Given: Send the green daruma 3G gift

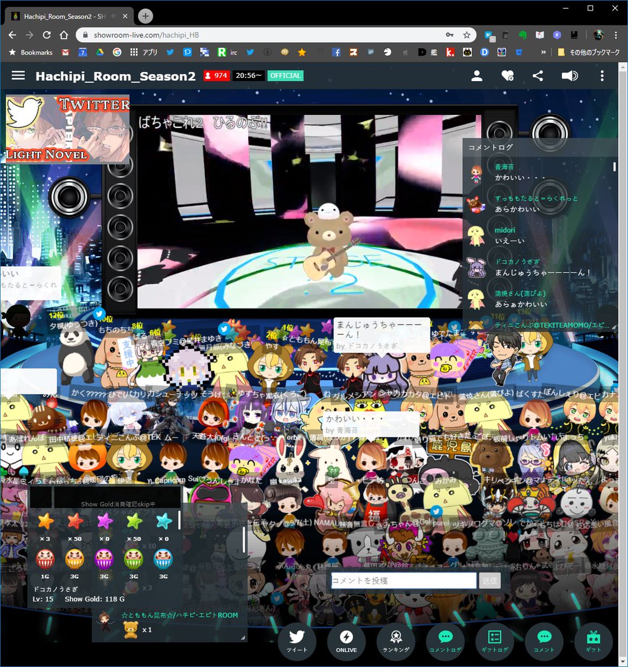Looking at the screenshot, I should click(133, 559).
